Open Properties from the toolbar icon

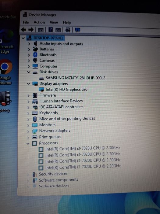click(41, 30)
